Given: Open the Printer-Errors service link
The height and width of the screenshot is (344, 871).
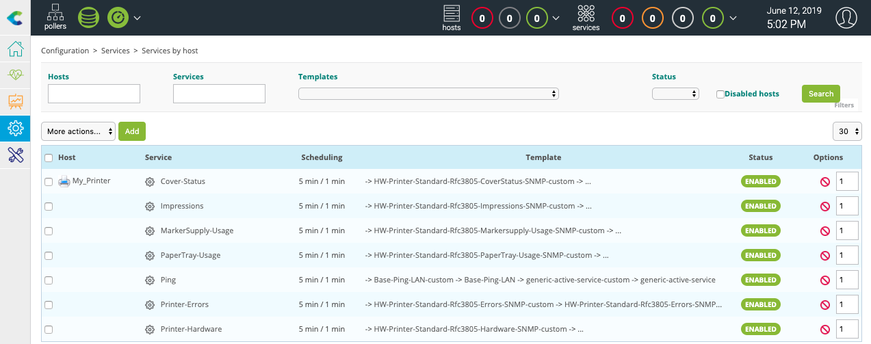Looking at the screenshot, I should point(184,304).
